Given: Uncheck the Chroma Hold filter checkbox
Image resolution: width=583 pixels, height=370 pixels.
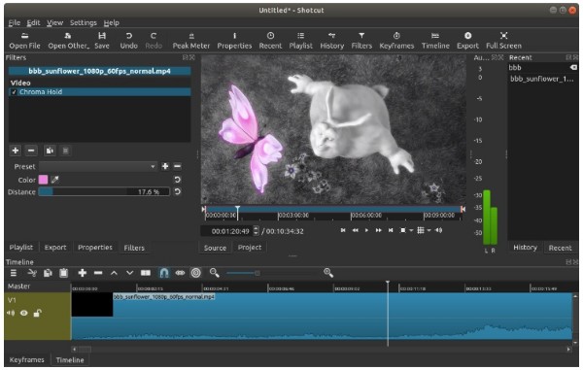Looking at the screenshot, I should tap(14, 92).
